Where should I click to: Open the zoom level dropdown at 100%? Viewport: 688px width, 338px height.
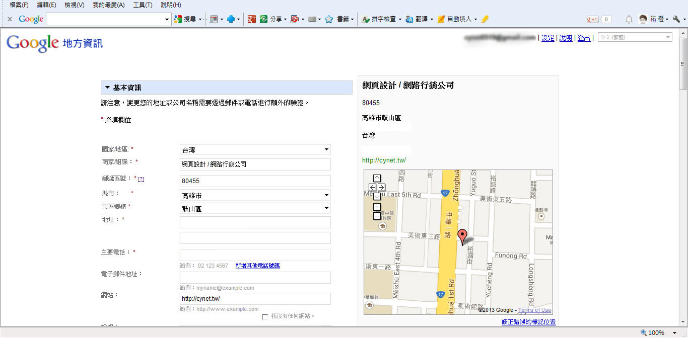coord(674,332)
